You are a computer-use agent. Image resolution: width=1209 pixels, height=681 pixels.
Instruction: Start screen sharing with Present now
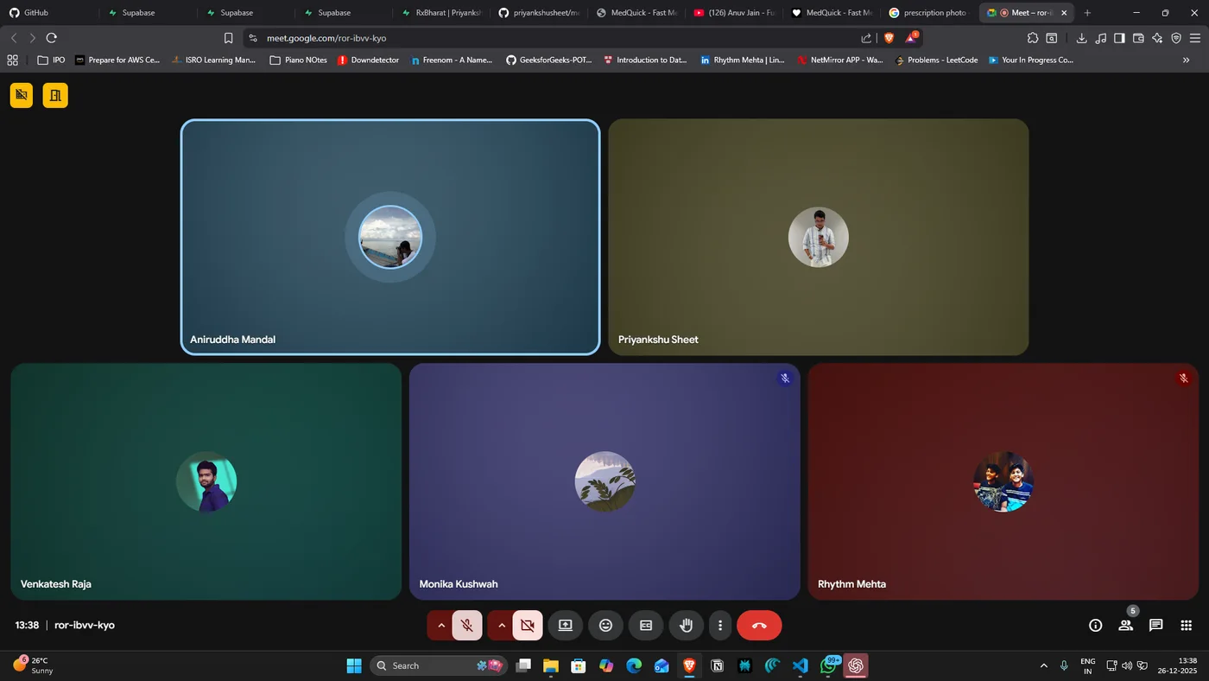pyautogui.click(x=566, y=625)
